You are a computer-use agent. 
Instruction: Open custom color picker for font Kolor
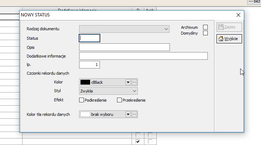click(135, 82)
